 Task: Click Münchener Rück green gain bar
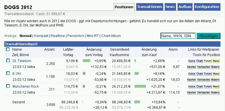coord(140,86)
